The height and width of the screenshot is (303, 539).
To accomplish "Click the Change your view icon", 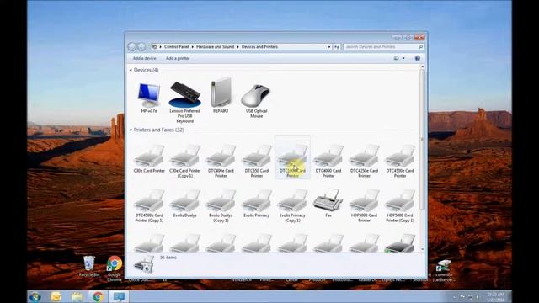I will pos(397,58).
